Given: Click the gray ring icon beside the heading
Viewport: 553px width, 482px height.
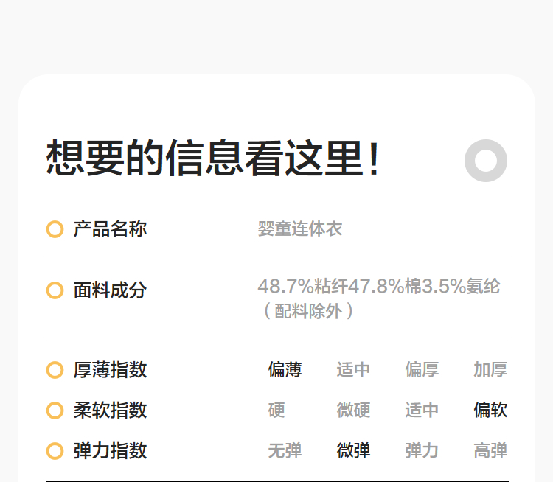Looking at the screenshot, I should [x=486, y=161].
